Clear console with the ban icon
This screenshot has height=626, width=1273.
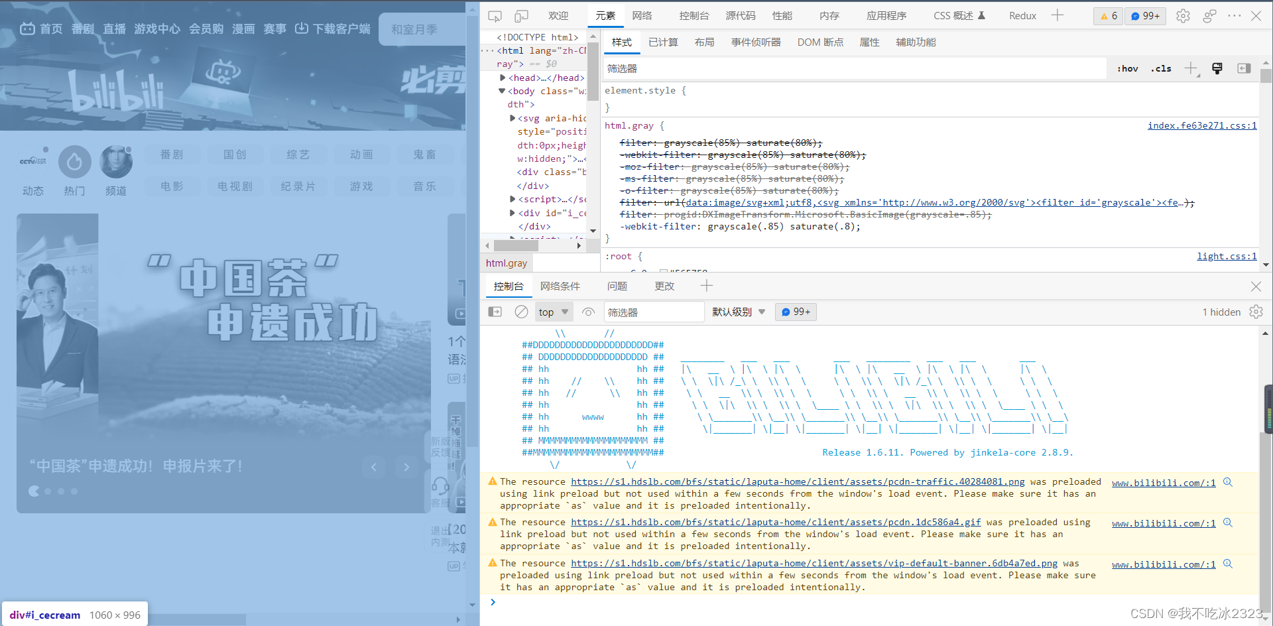(522, 312)
